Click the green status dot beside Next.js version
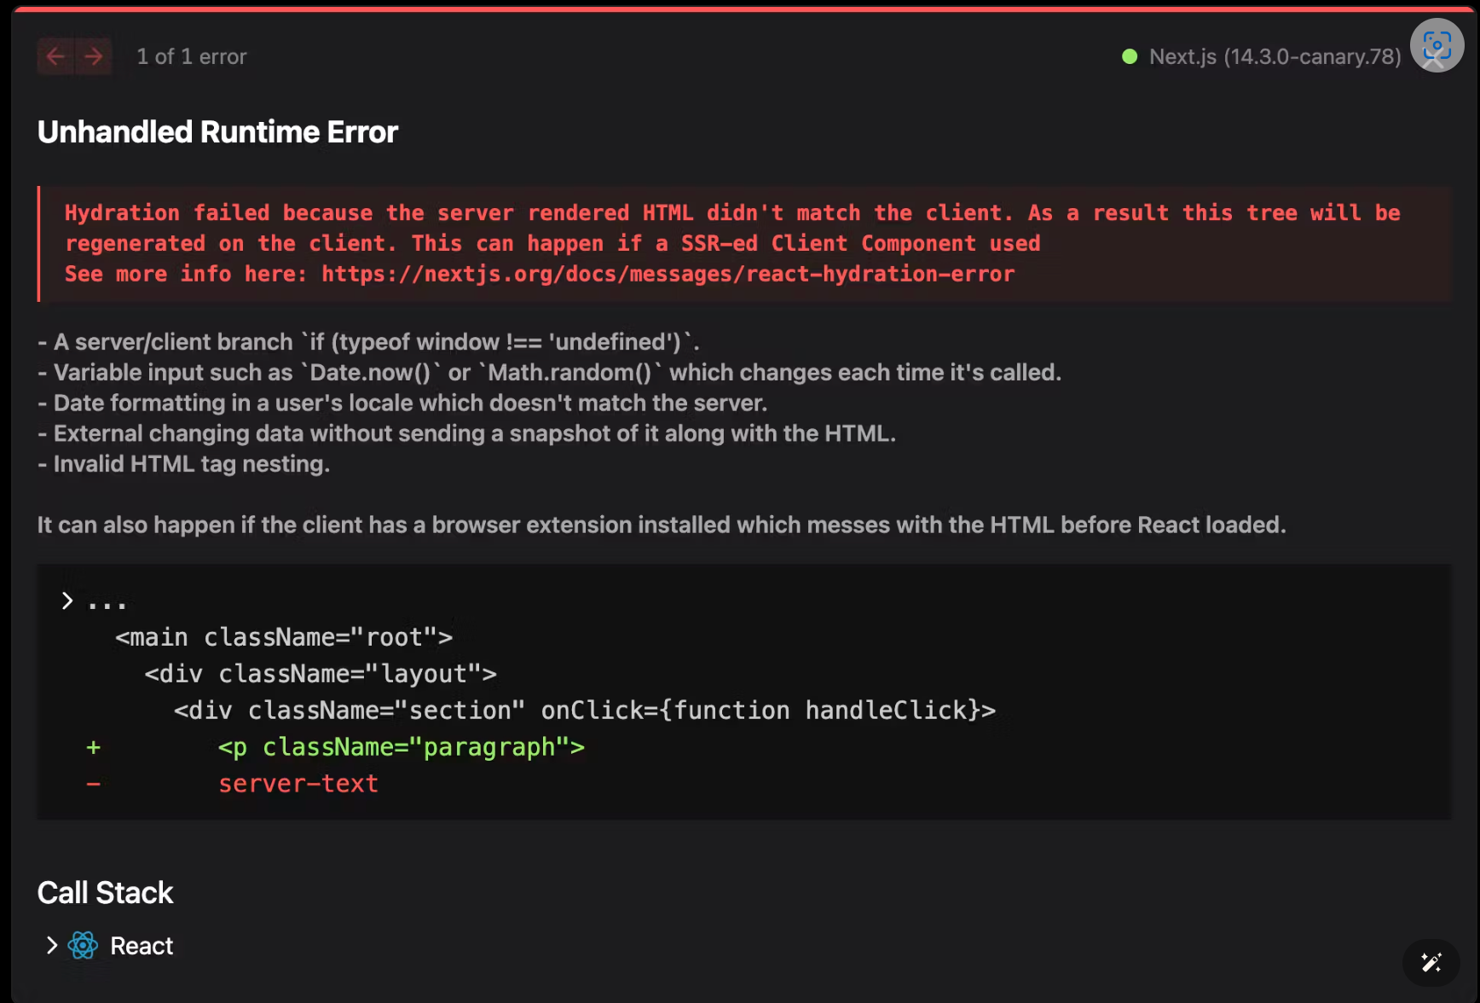1480x1003 pixels. 1130,56
